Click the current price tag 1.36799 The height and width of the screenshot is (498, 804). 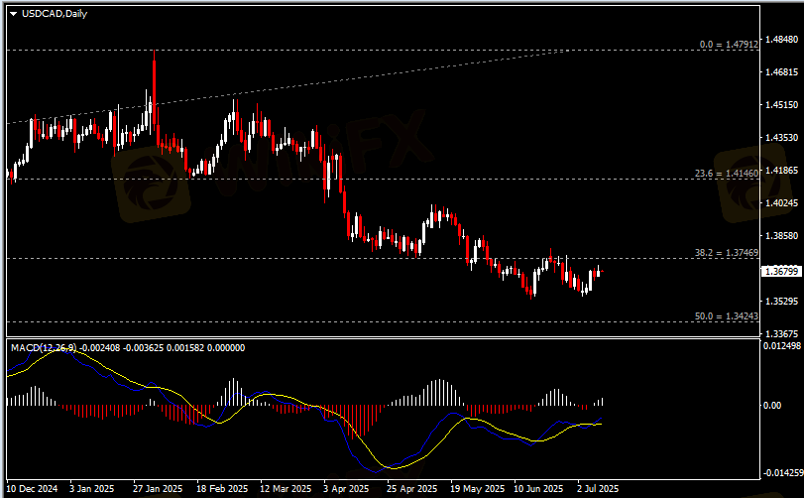781,271
